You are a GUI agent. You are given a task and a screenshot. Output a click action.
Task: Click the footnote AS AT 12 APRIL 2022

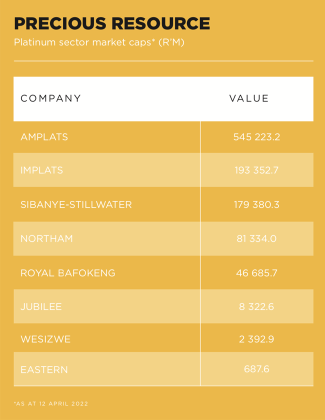click(51, 403)
